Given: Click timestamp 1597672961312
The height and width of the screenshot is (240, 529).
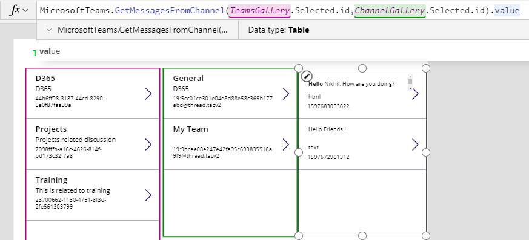Looking at the screenshot, I should (328, 157).
